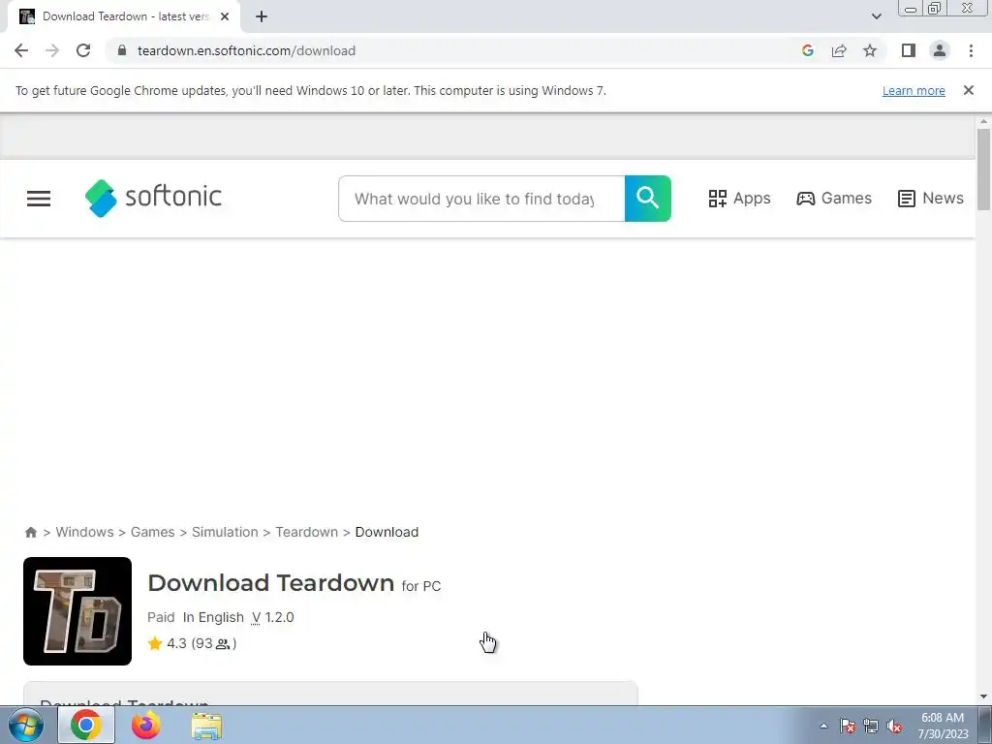Reload the current page
This screenshot has height=744, width=992.
(x=83, y=50)
